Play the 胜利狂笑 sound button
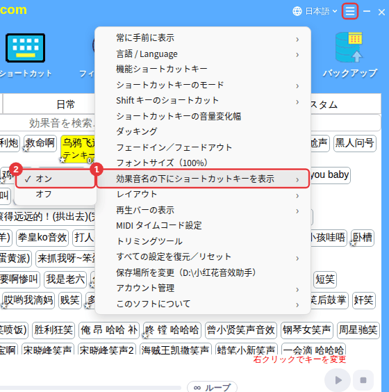Viewport: 389px width, 392px height. (x=53, y=330)
